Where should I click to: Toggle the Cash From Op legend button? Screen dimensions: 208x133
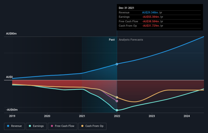92,126
